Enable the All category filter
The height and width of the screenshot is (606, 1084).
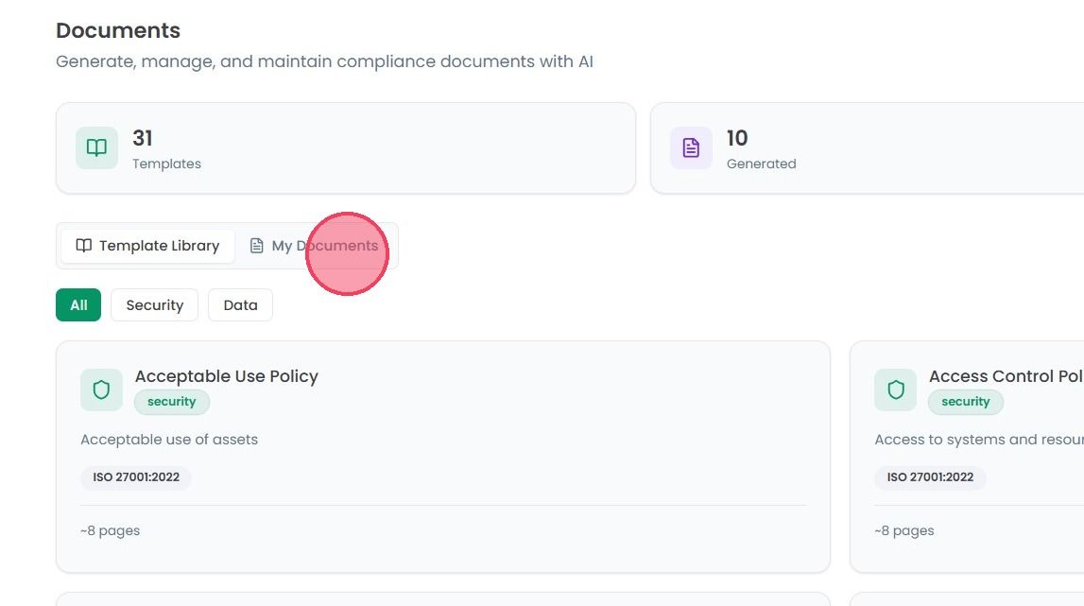click(78, 305)
